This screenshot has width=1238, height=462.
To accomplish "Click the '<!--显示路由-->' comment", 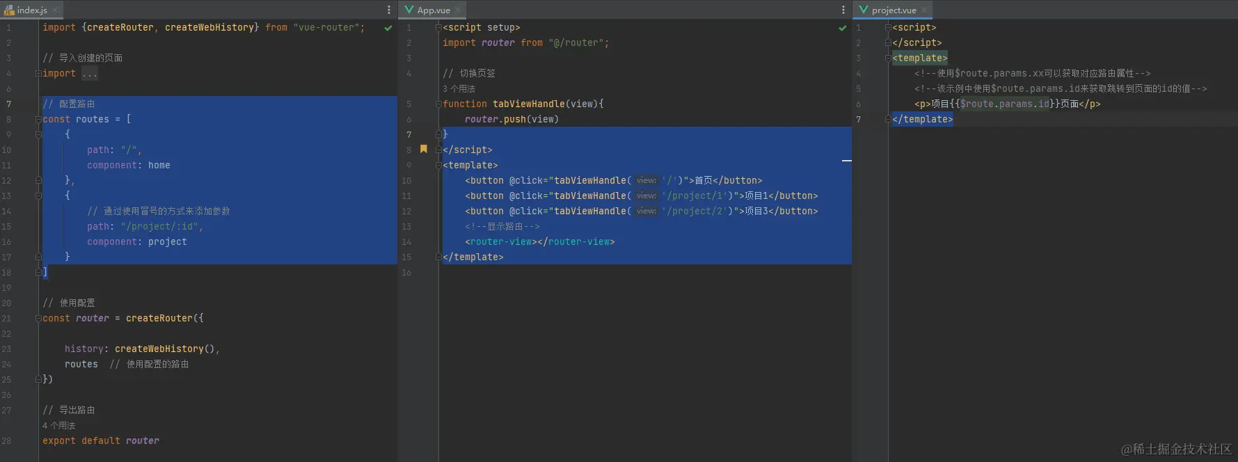I will click(502, 226).
